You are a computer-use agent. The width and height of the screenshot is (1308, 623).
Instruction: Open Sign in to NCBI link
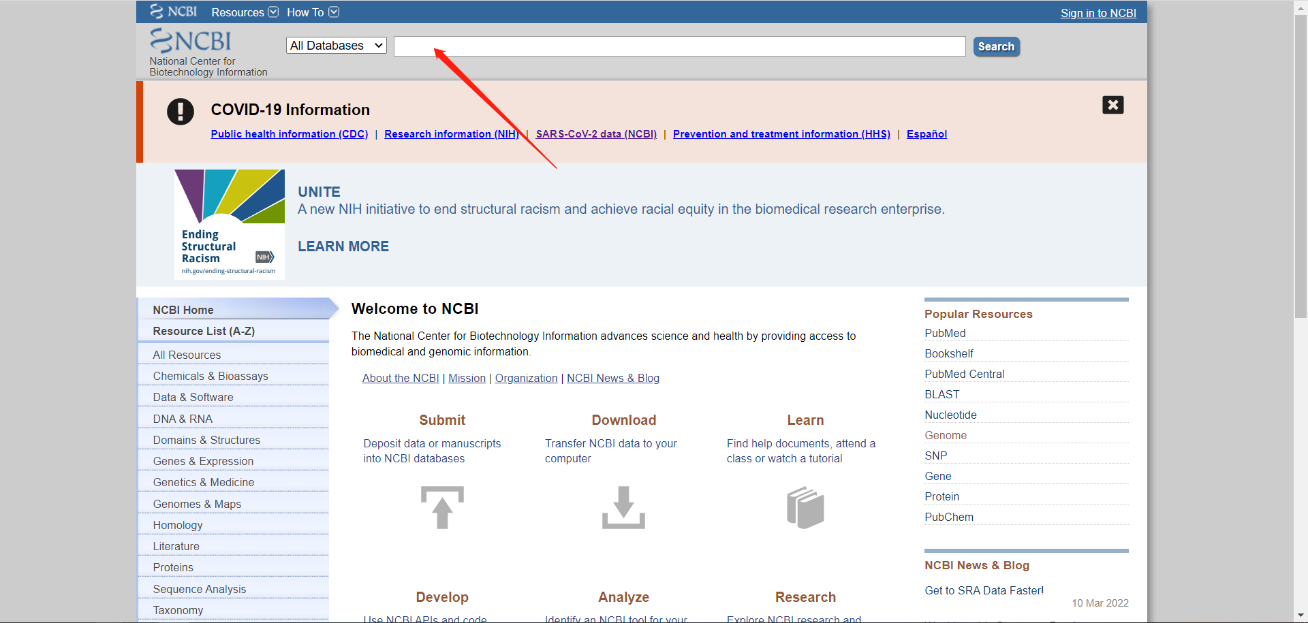coord(1098,13)
